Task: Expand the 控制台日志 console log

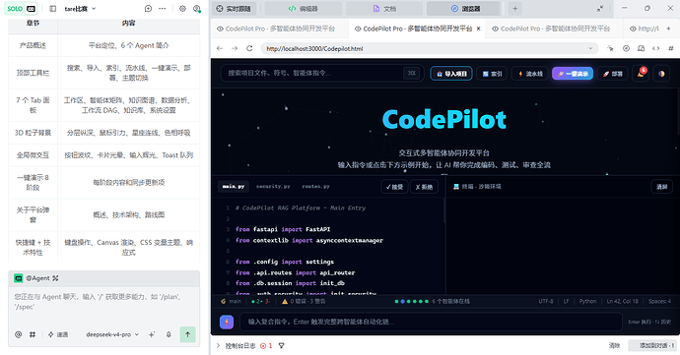Action: 236,345
